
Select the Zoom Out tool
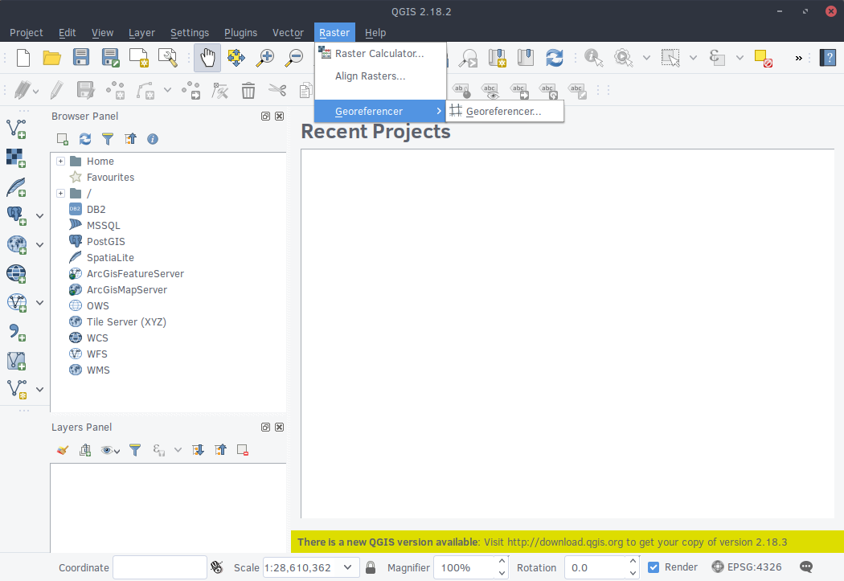[x=294, y=58]
